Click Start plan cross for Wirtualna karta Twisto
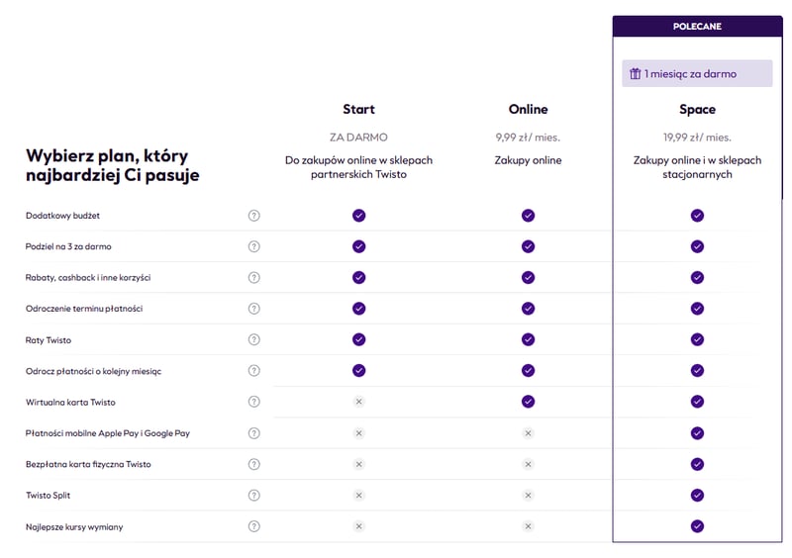 click(x=358, y=402)
